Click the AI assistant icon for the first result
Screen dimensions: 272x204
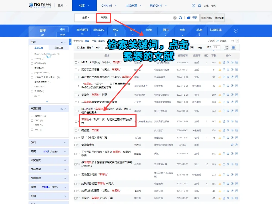(237, 62)
